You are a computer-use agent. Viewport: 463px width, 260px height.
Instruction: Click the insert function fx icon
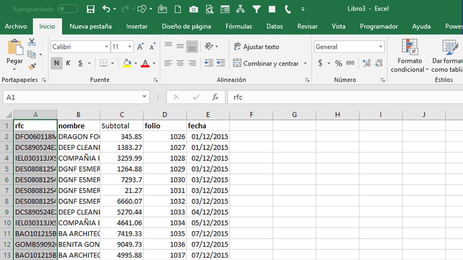click(x=215, y=97)
